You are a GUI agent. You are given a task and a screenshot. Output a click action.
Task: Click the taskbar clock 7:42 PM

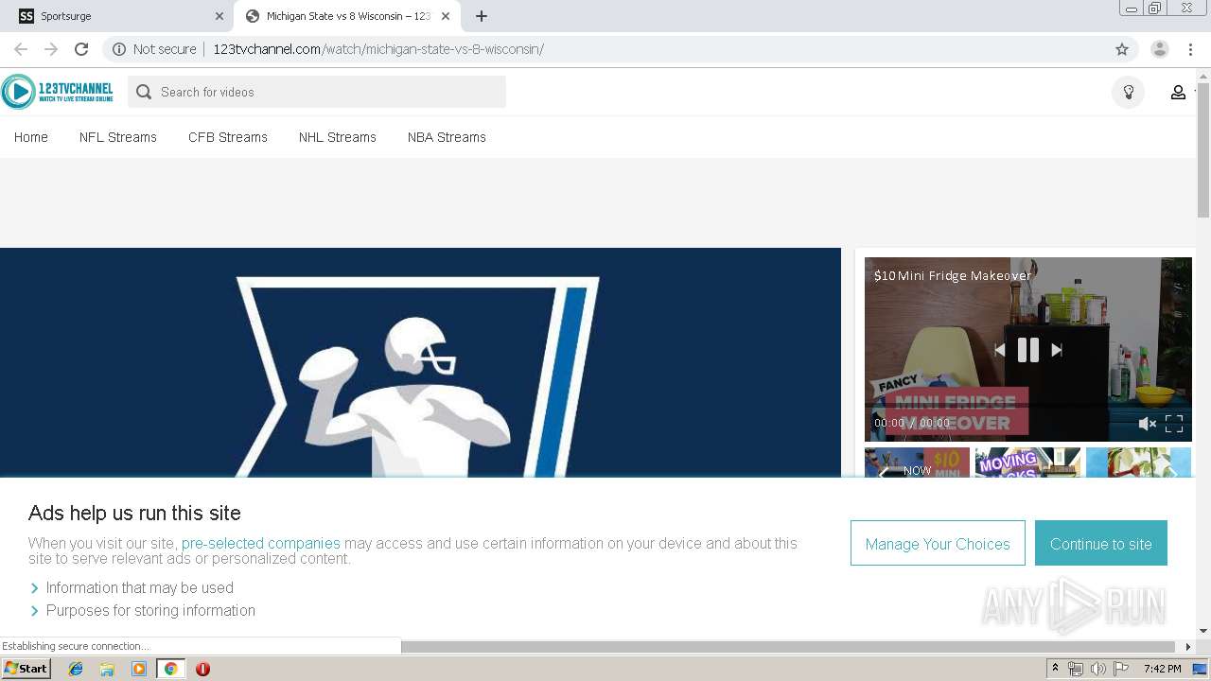coord(1162,669)
